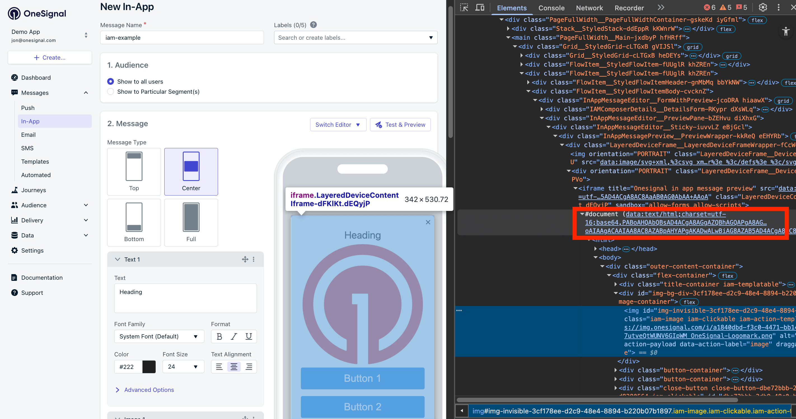
Task: Choose the Full message type
Action: tap(191, 223)
